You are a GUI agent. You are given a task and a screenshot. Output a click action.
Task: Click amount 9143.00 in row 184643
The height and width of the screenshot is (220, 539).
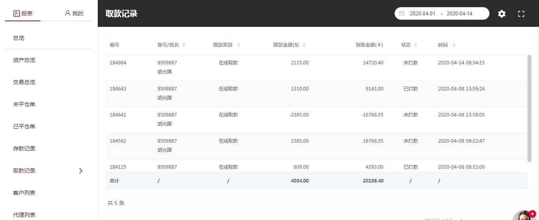coord(374,89)
